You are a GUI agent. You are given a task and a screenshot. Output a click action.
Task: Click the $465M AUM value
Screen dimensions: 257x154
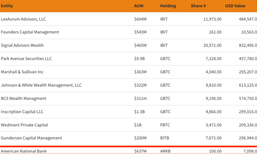click(140, 45)
